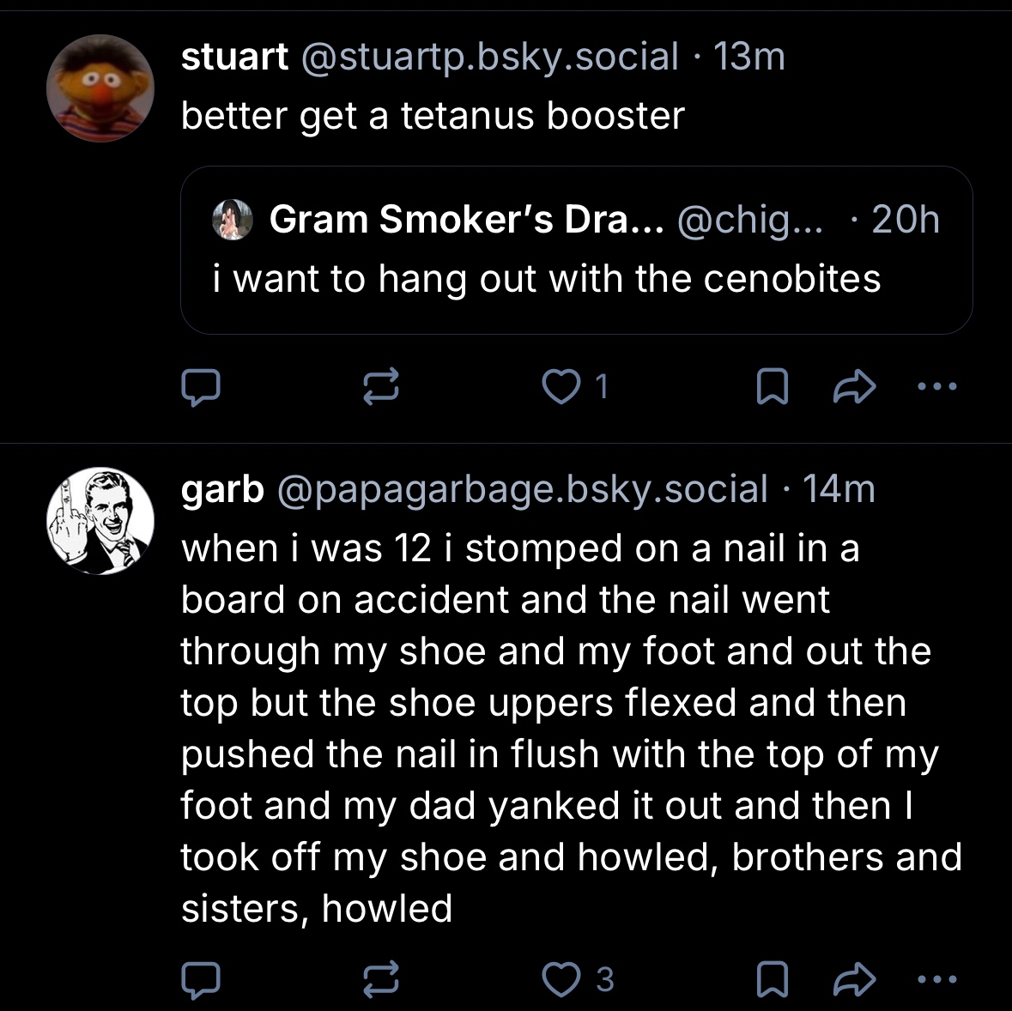Open the garb display name
The width and height of the screenshot is (1012, 1011).
coord(222,490)
